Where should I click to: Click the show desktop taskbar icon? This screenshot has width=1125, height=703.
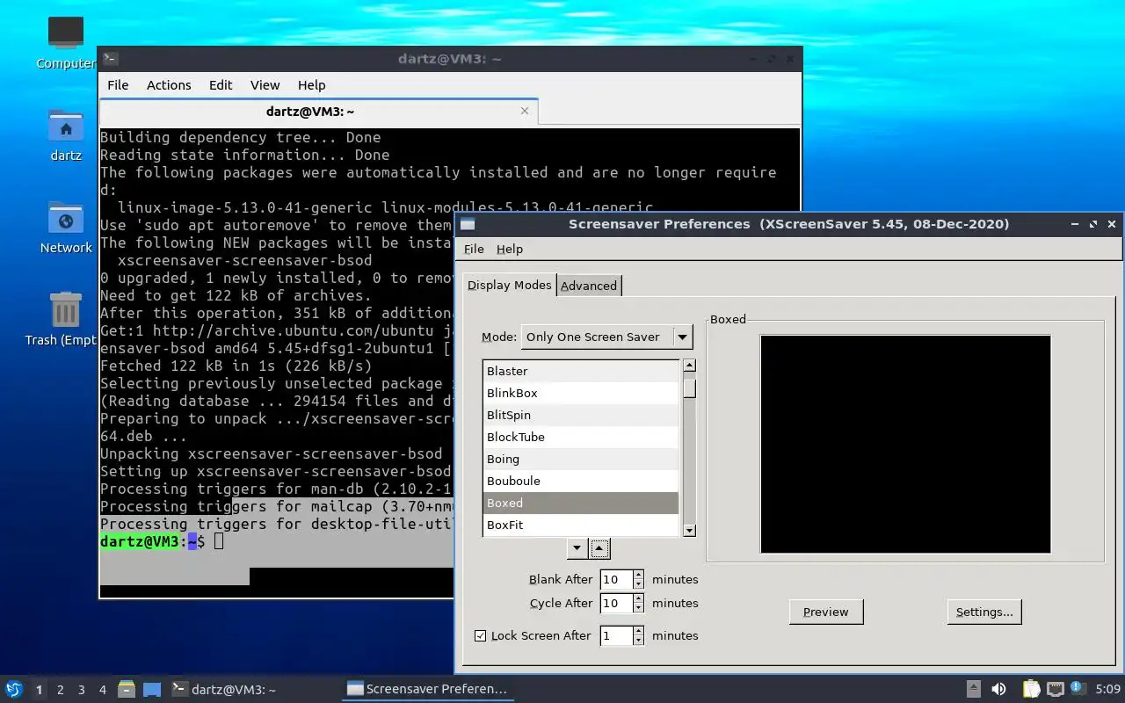(152, 689)
